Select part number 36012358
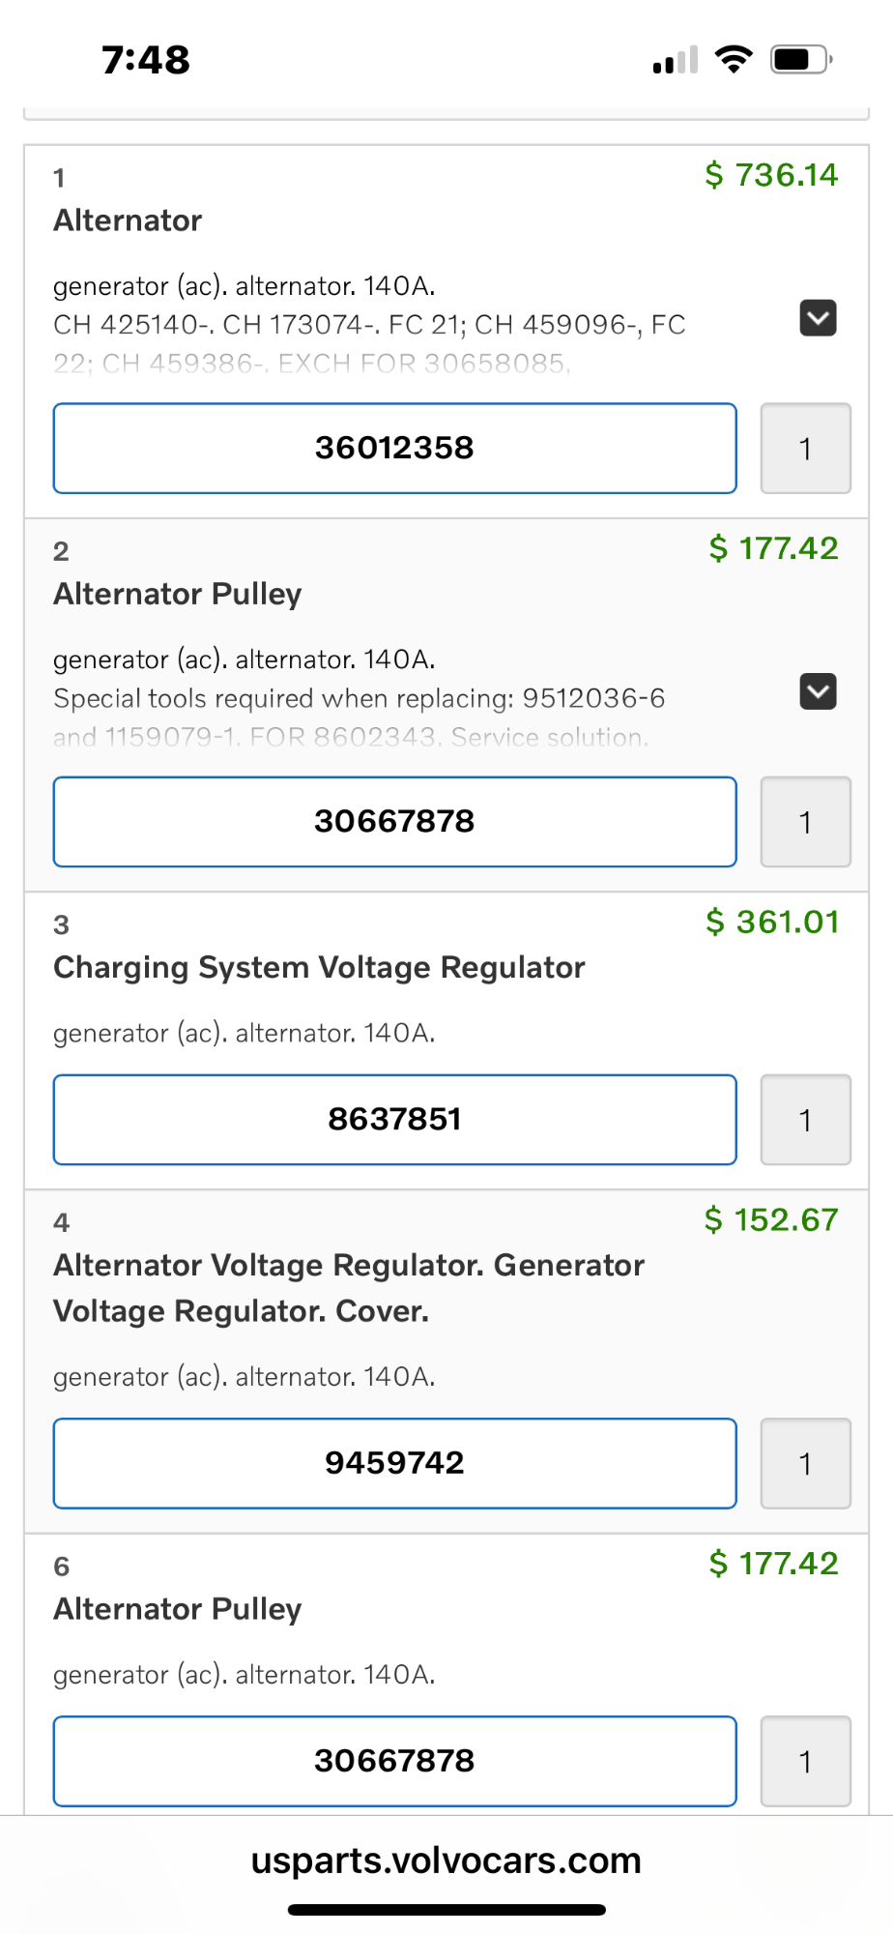Screen dimensions: 893x1934 [x=394, y=449]
